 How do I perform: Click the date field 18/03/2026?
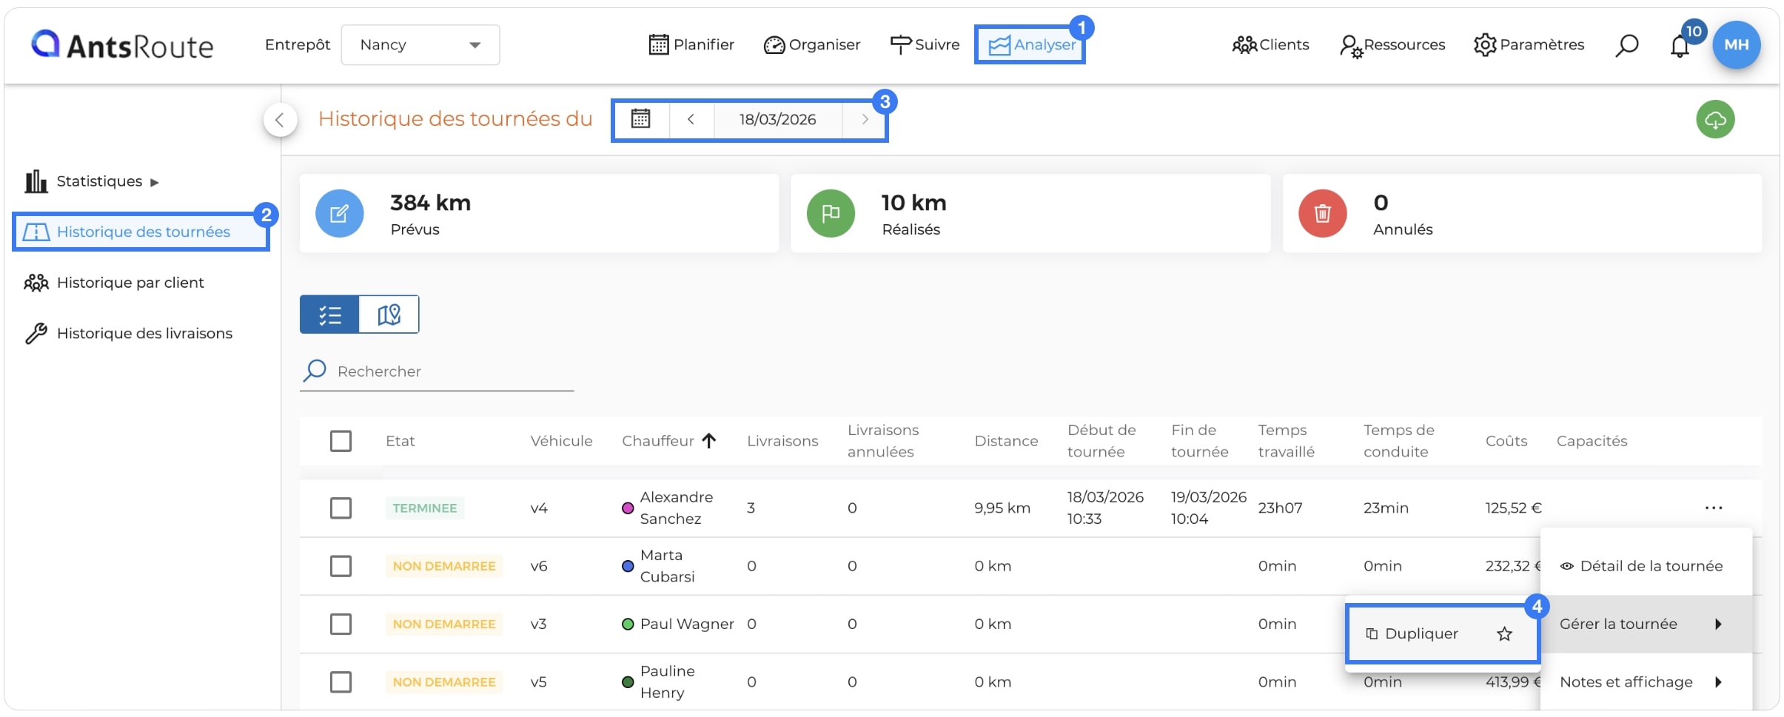tap(778, 119)
